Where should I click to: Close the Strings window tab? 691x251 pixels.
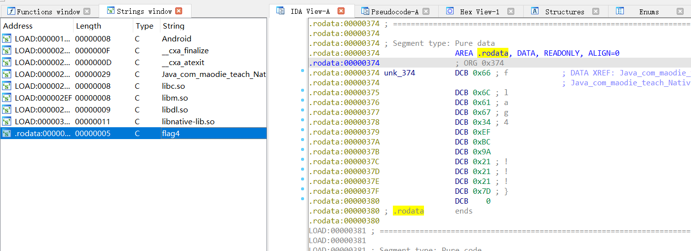click(179, 11)
